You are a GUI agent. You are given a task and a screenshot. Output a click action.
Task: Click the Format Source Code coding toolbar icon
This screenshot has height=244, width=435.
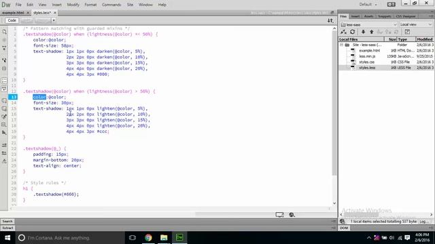coord(4,161)
